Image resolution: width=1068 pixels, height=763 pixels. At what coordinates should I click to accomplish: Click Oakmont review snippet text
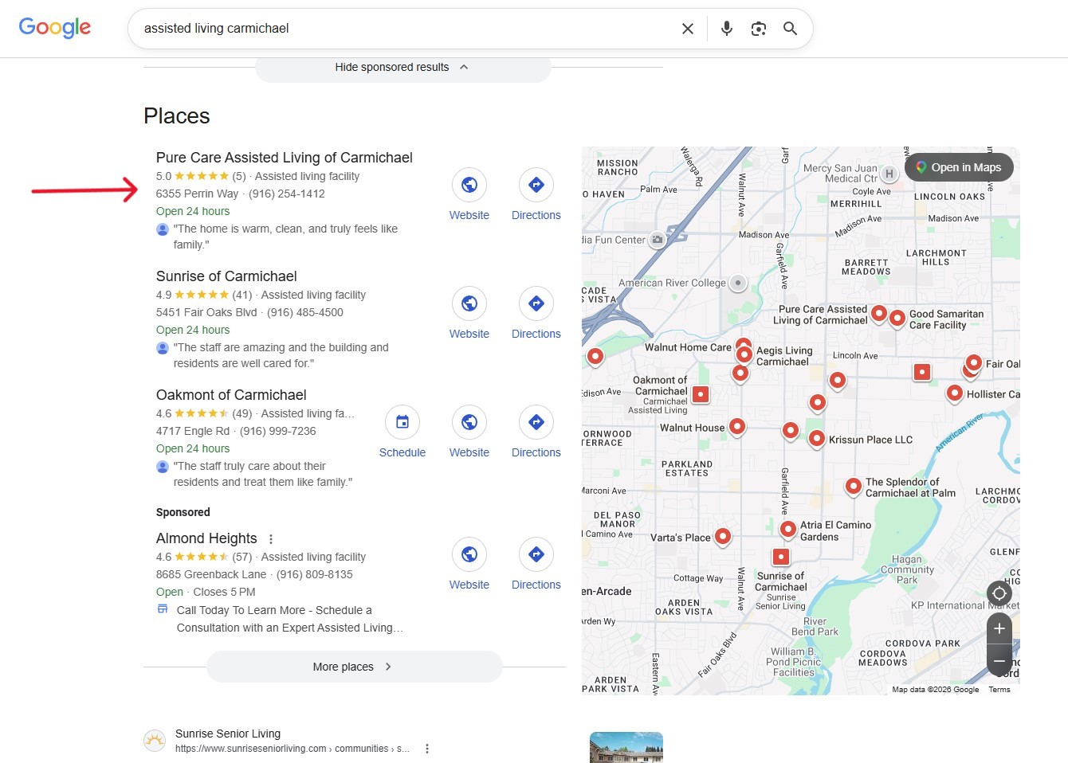click(263, 474)
